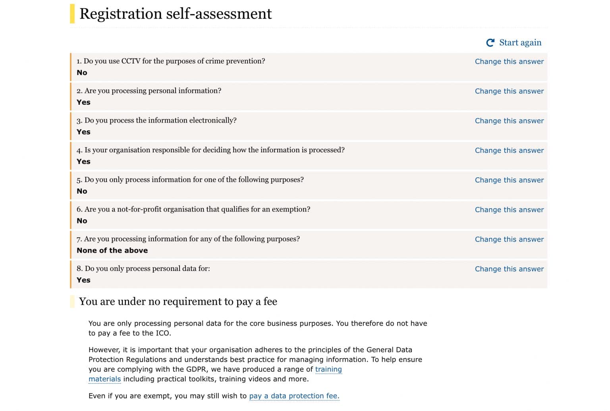Viewport: 610px width, 411px height.
Task: Click the yellow bar beside the page heading
Action: coord(72,13)
